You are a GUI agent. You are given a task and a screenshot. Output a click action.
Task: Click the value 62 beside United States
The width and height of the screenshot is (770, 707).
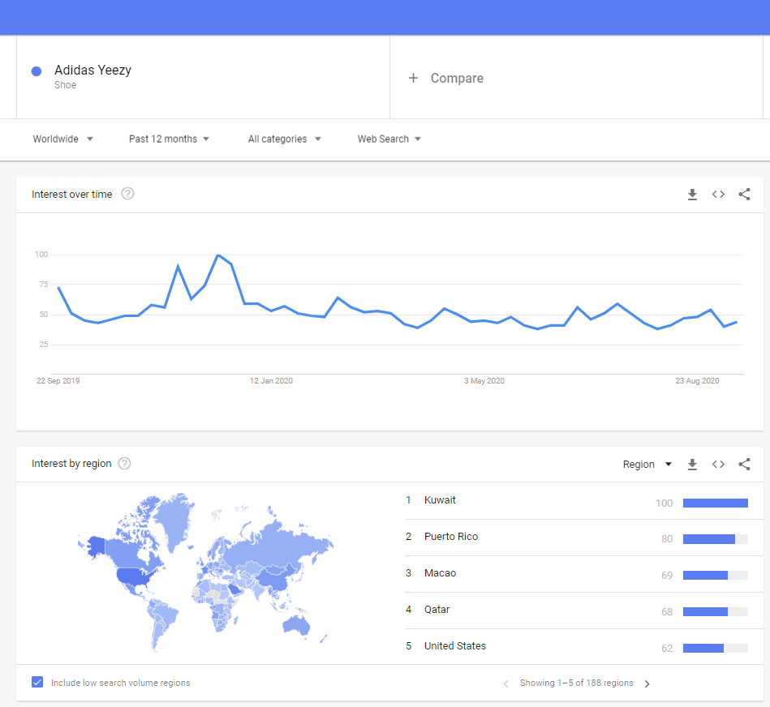[667, 648]
